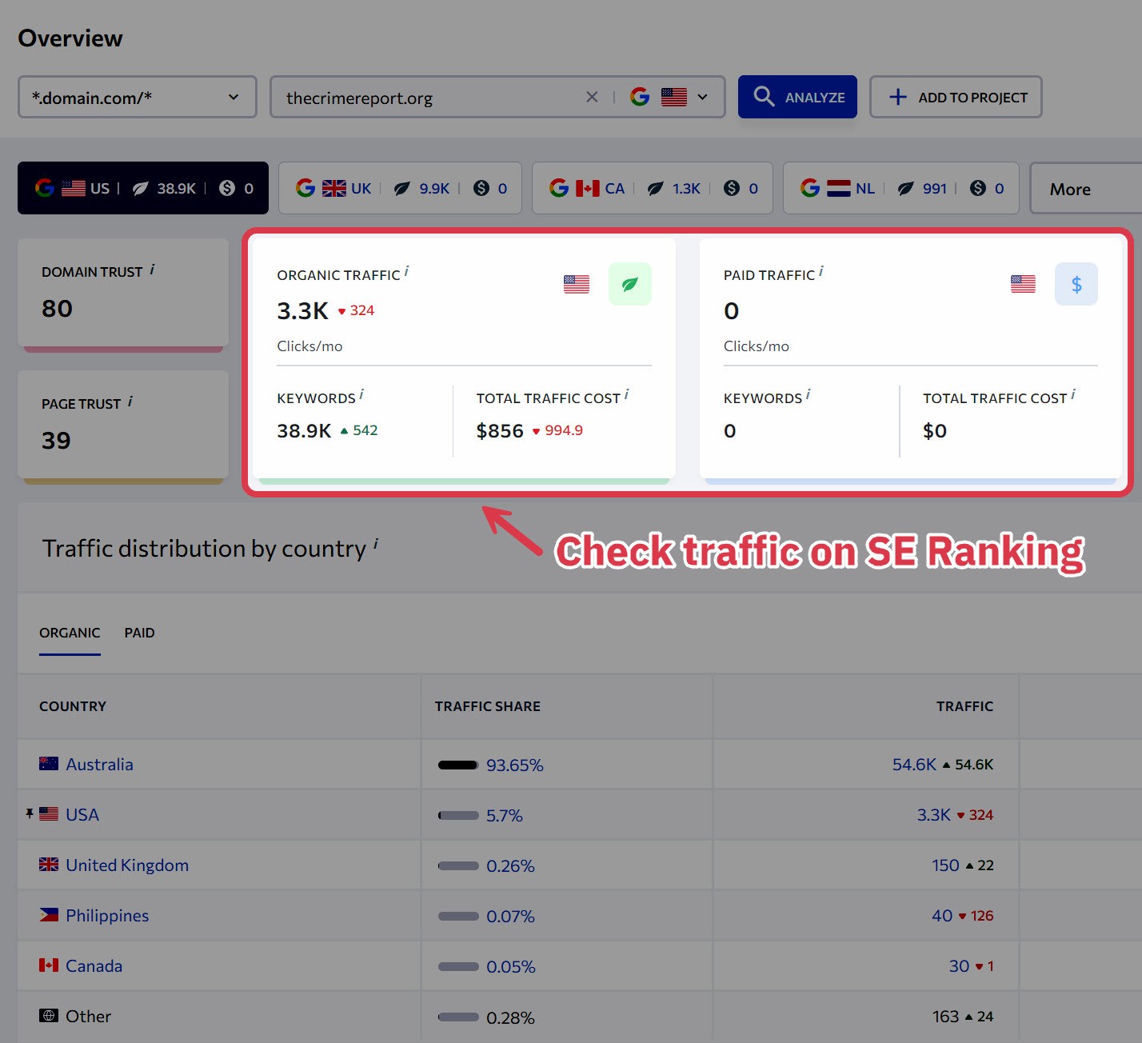Viewport: 1142px width, 1043px height.
Task: Click the Domain Trust info icon
Action: click(x=152, y=270)
